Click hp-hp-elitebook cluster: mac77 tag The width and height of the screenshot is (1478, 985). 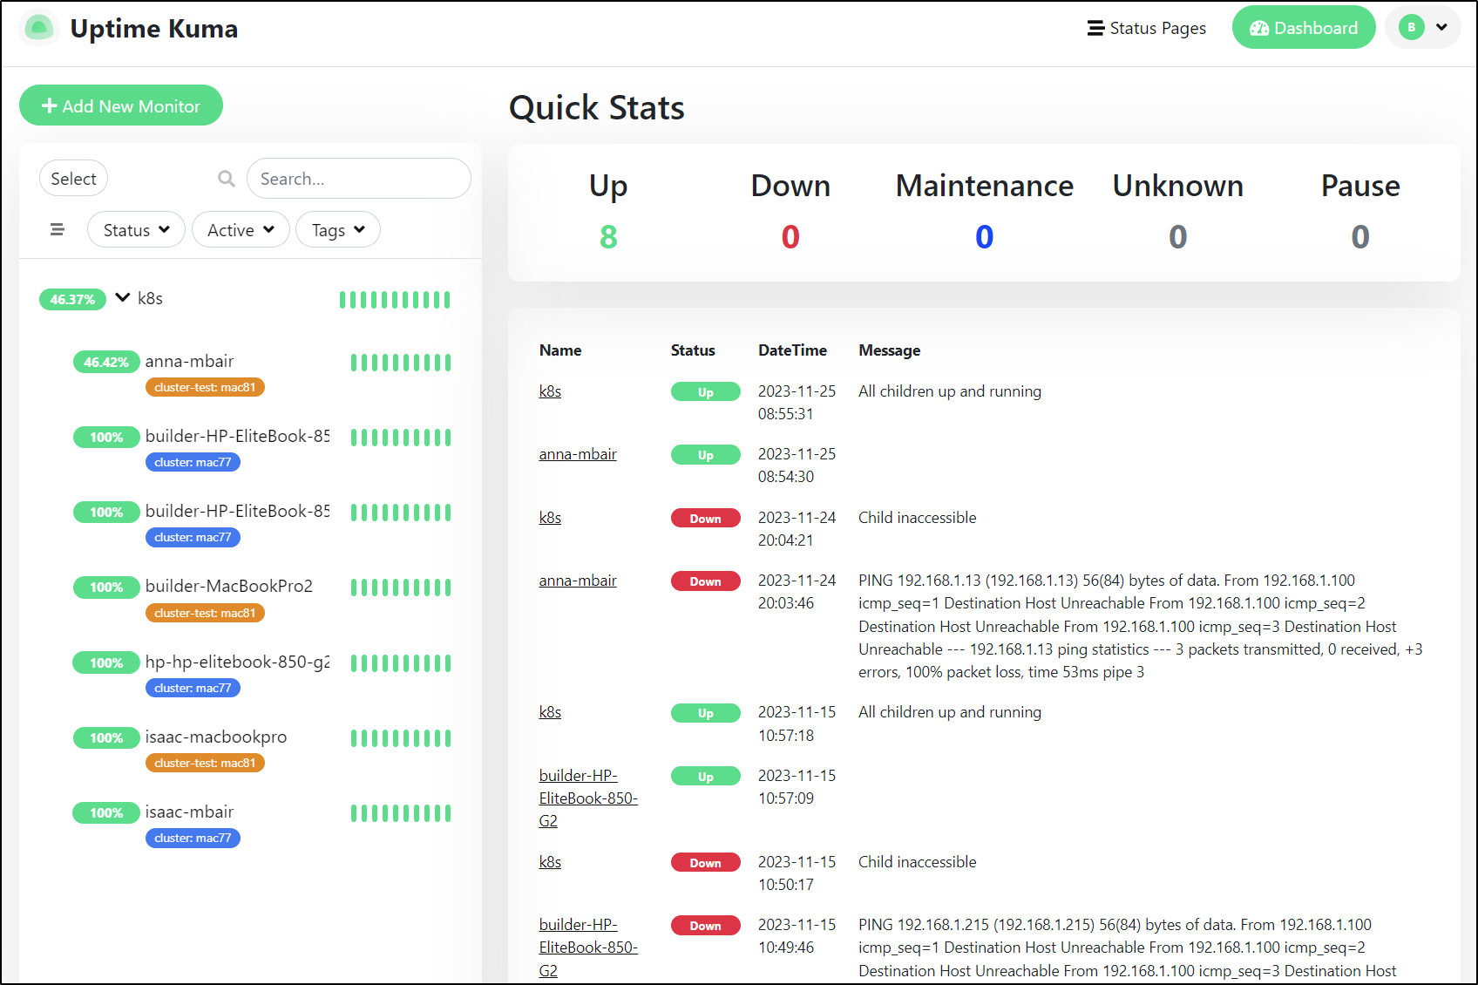[x=193, y=688]
